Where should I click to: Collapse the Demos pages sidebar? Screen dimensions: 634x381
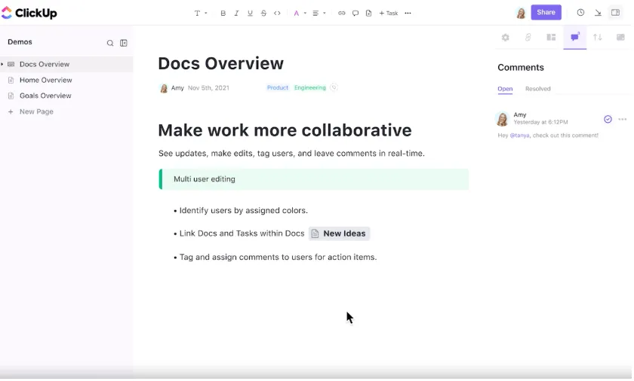(x=124, y=43)
